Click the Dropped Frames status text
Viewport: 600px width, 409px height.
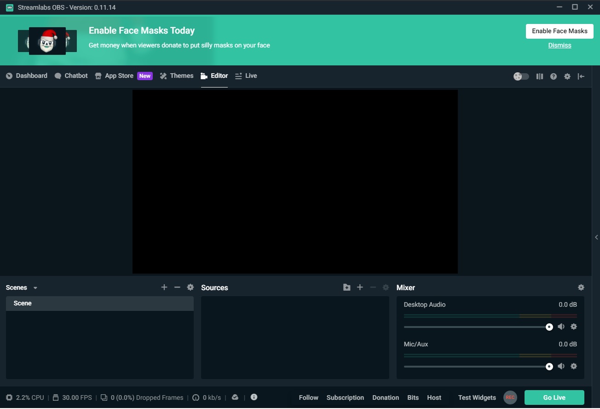click(x=147, y=397)
